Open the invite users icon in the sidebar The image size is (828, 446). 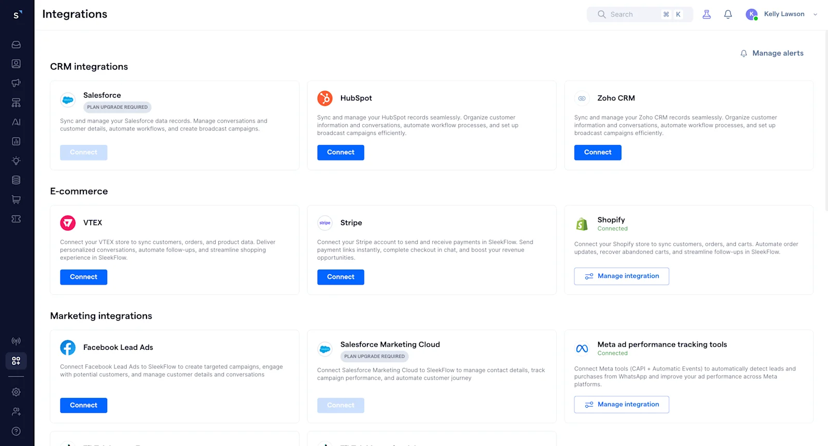[x=16, y=412]
